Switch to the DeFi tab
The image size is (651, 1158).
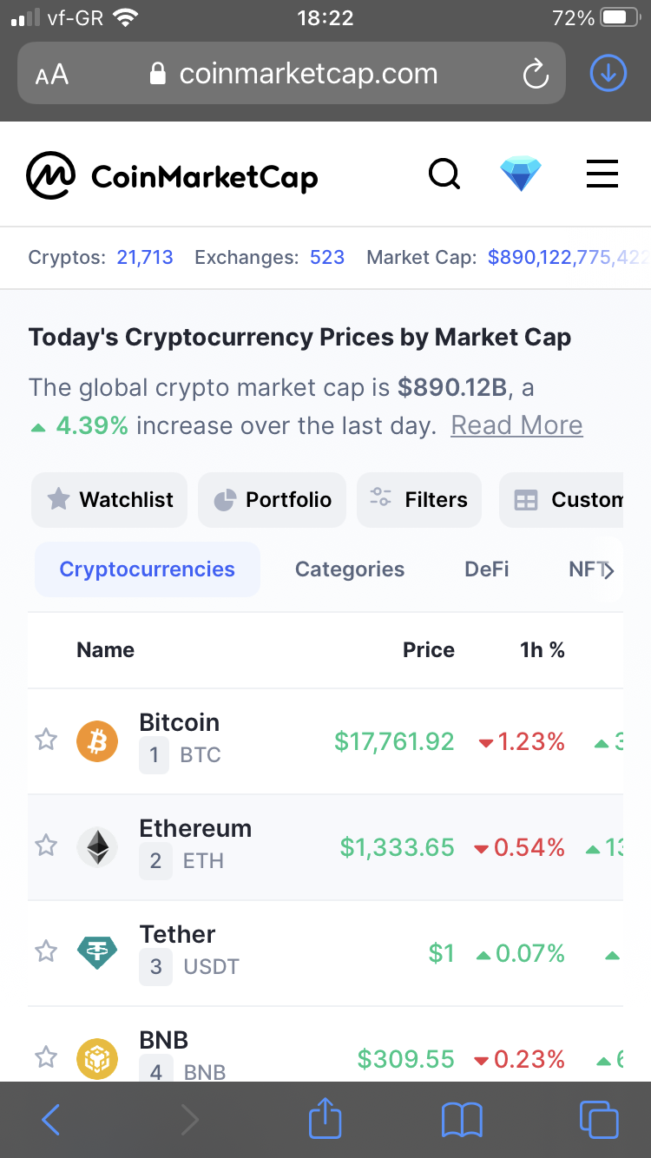(487, 569)
